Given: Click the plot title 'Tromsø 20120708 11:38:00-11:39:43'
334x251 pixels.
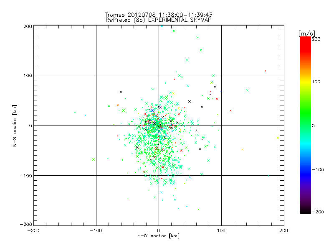Looking at the screenshot, I should (x=158, y=15).
